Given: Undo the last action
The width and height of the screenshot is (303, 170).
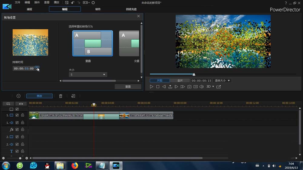Looking at the screenshot, I should tap(73, 2).
